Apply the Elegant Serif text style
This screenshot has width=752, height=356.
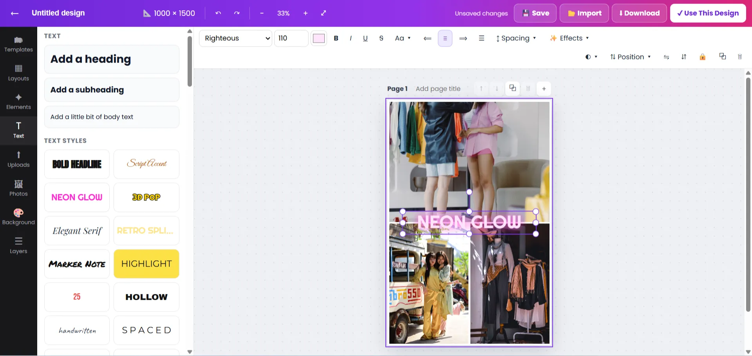(x=77, y=231)
